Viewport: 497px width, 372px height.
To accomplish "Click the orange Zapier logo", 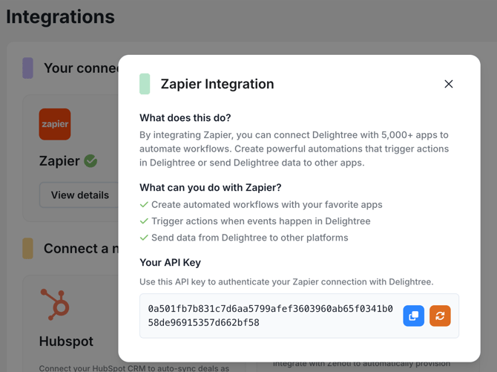I will (x=55, y=124).
